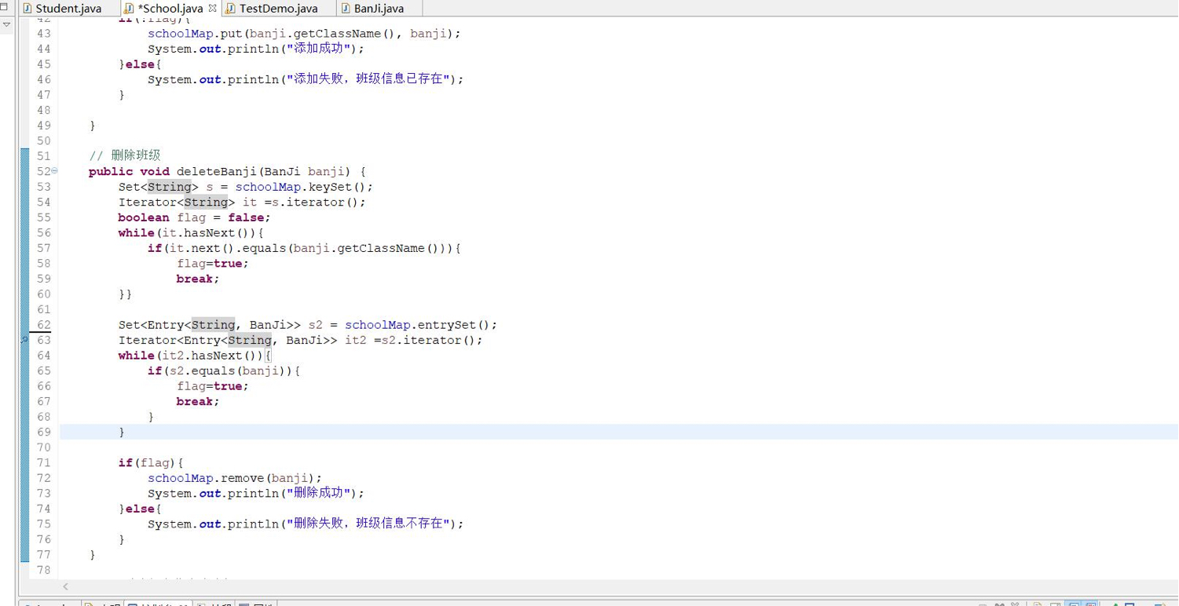This screenshot has height=606, width=1179.
Task: Toggle Scroll Lock in the Console toolbar
Action: tap(1056, 604)
